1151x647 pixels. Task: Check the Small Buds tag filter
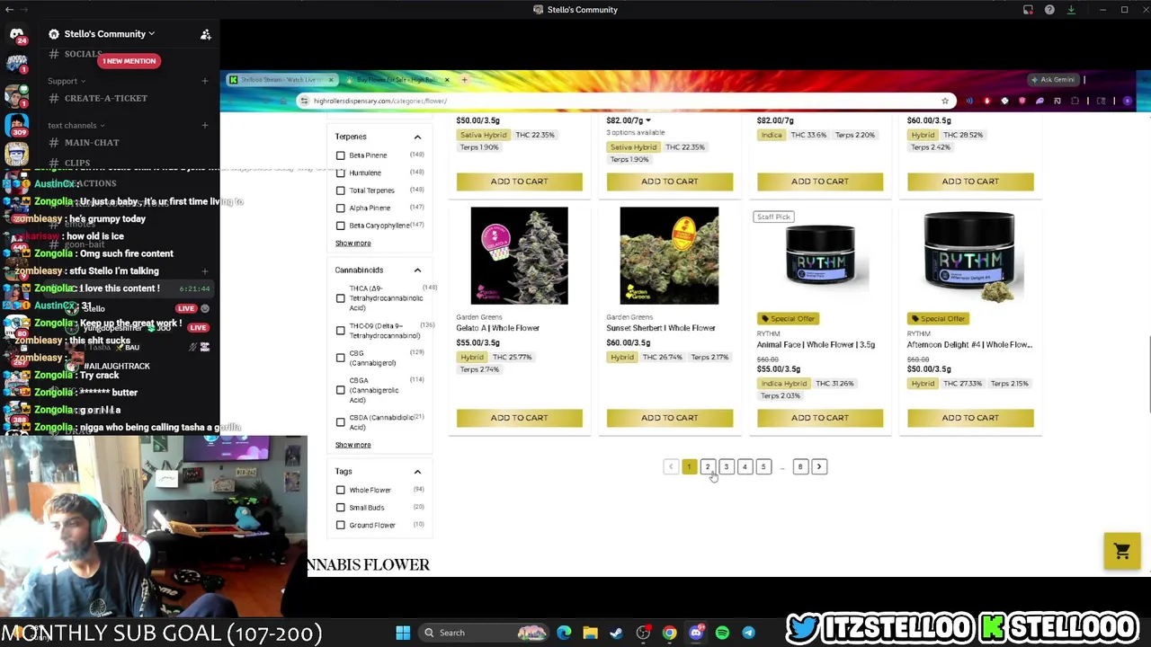point(340,508)
